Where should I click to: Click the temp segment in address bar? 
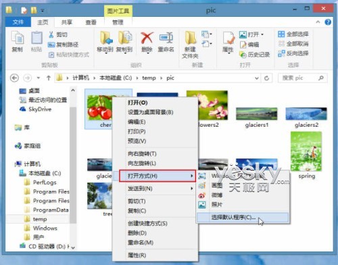[149, 78]
